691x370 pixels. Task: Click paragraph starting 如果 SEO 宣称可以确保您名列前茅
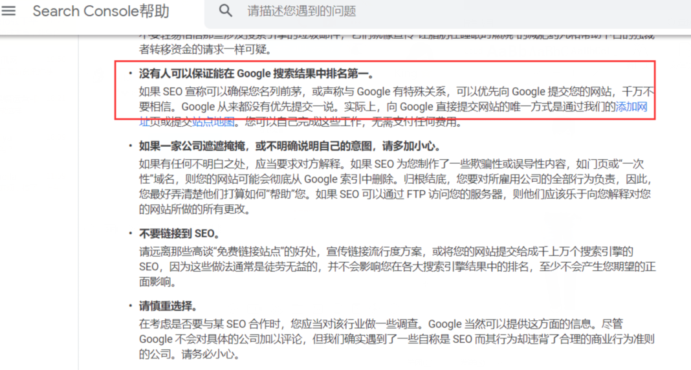click(388, 92)
